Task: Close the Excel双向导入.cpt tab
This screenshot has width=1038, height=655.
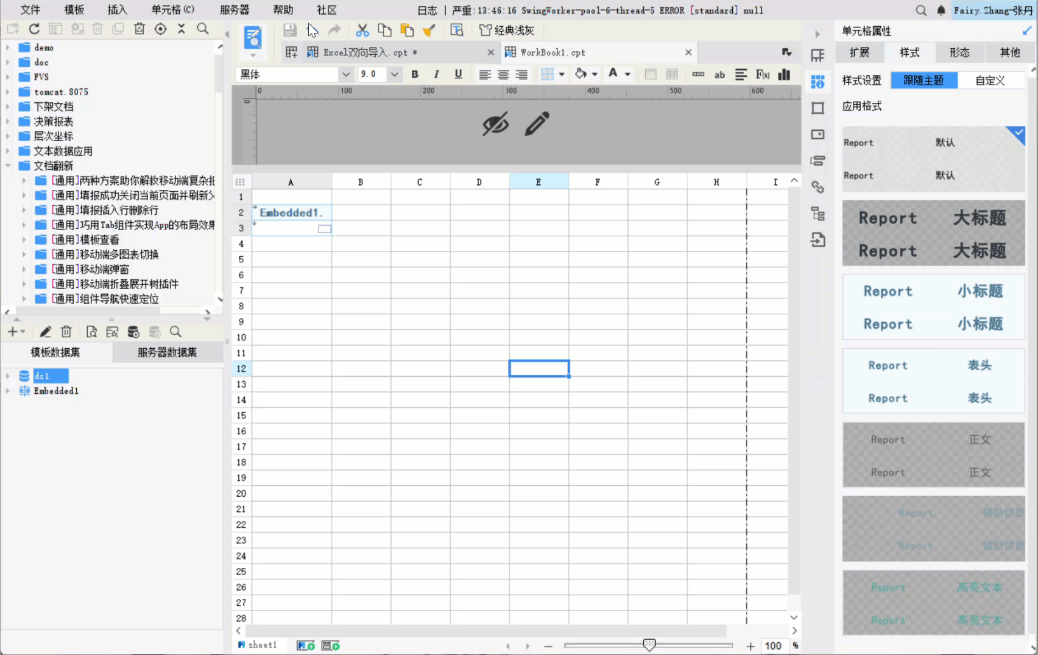Action: [x=490, y=52]
